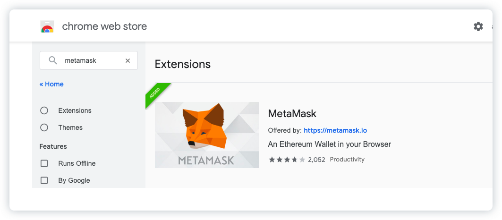This screenshot has width=502, height=220.
Task: Open settings via the gear icon
Action: point(478,26)
